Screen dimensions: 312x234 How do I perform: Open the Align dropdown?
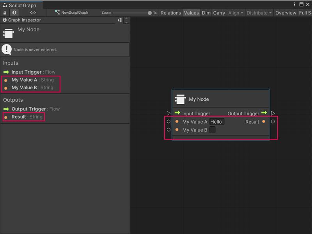click(x=236, y=12)
